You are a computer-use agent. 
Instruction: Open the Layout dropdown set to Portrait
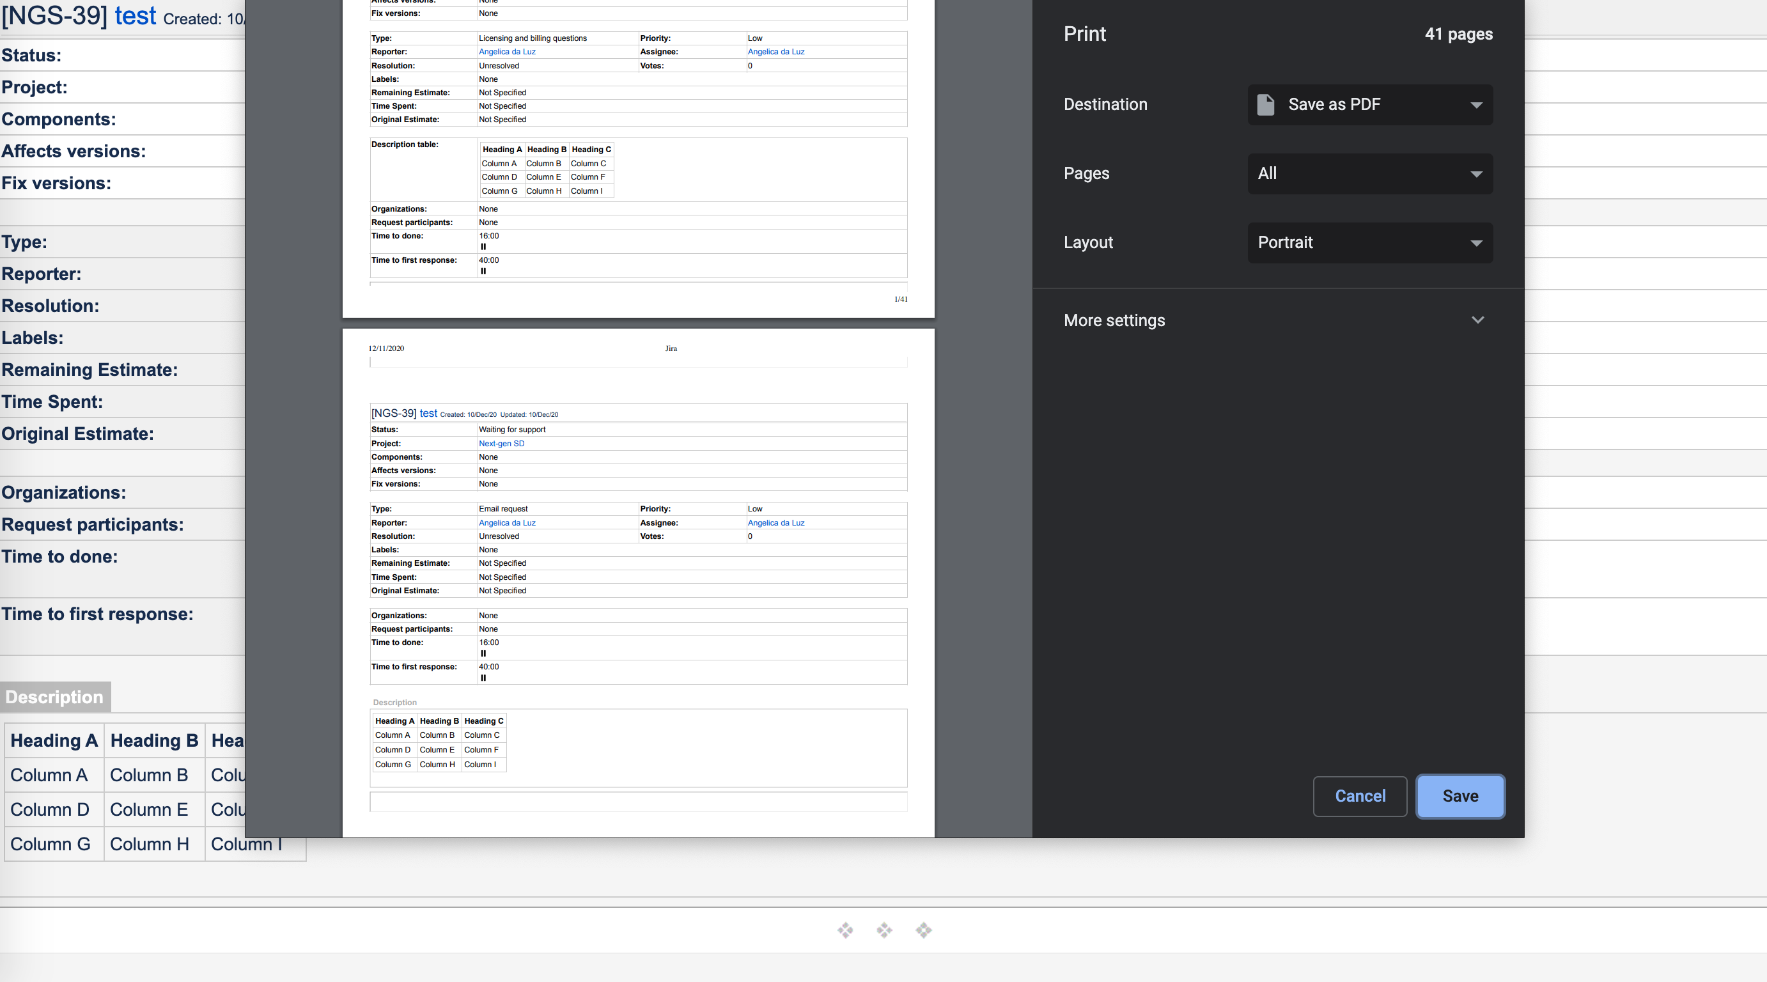1369,242
